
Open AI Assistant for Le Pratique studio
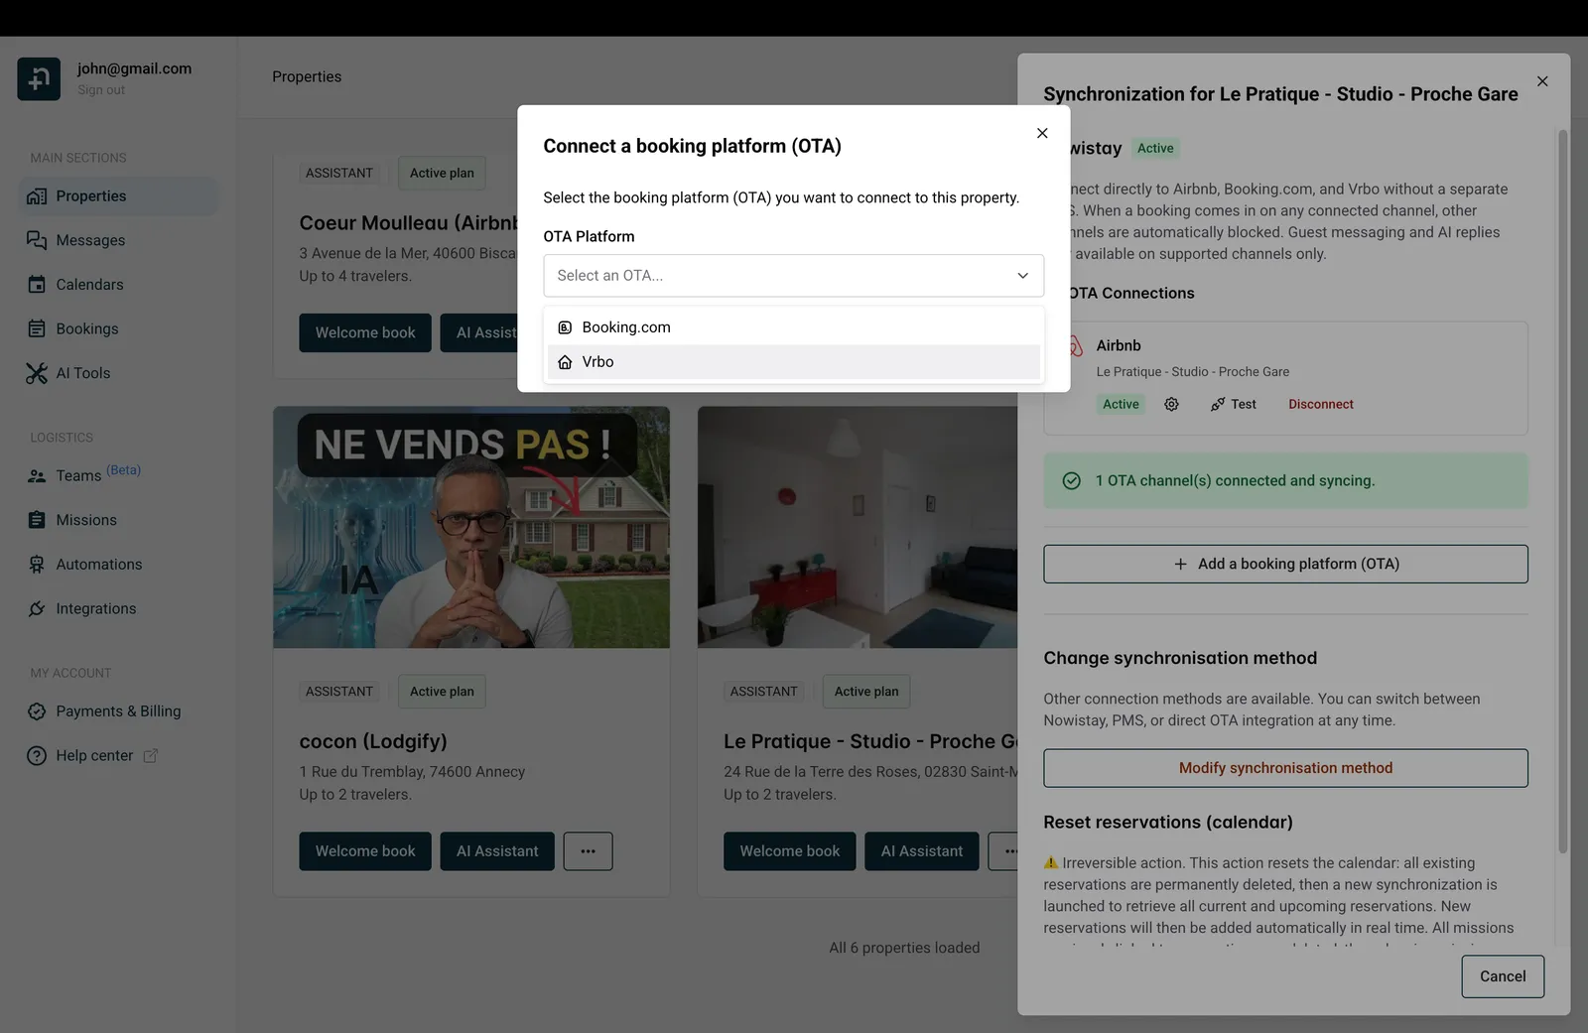point(922,851)
